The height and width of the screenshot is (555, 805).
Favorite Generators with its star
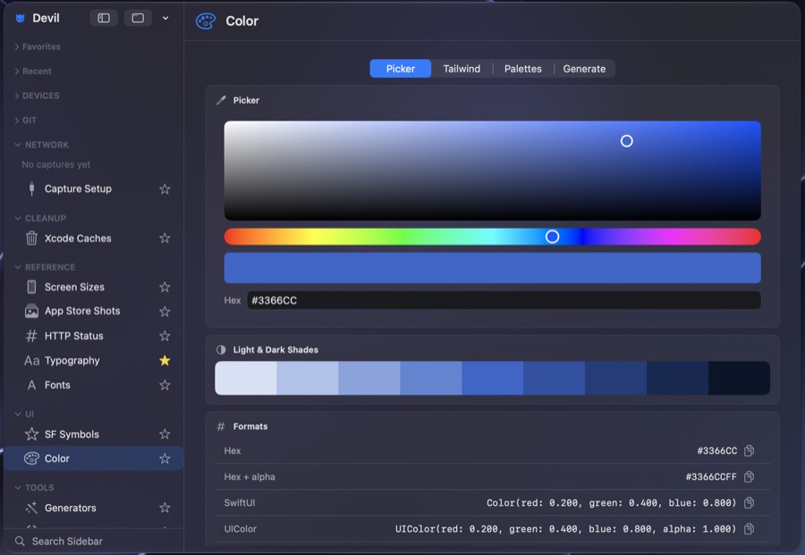click(x=165, y=508)
